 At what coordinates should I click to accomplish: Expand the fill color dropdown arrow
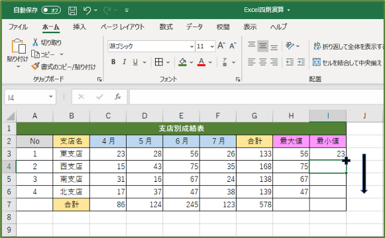coord(192,62)
